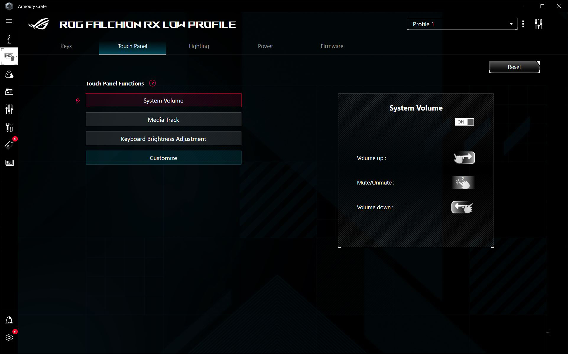Select the Media Track function

tap(163, 119)
